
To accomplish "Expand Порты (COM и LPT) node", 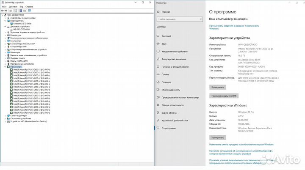I will click(5, 61).
